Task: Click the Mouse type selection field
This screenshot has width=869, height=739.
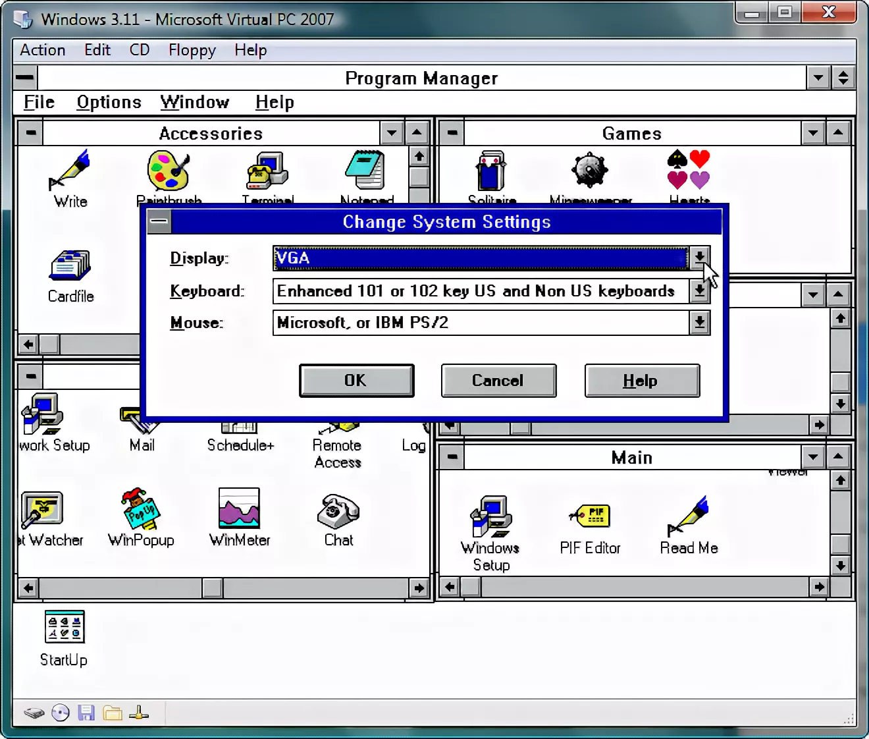Action: (x=481, y=322)
